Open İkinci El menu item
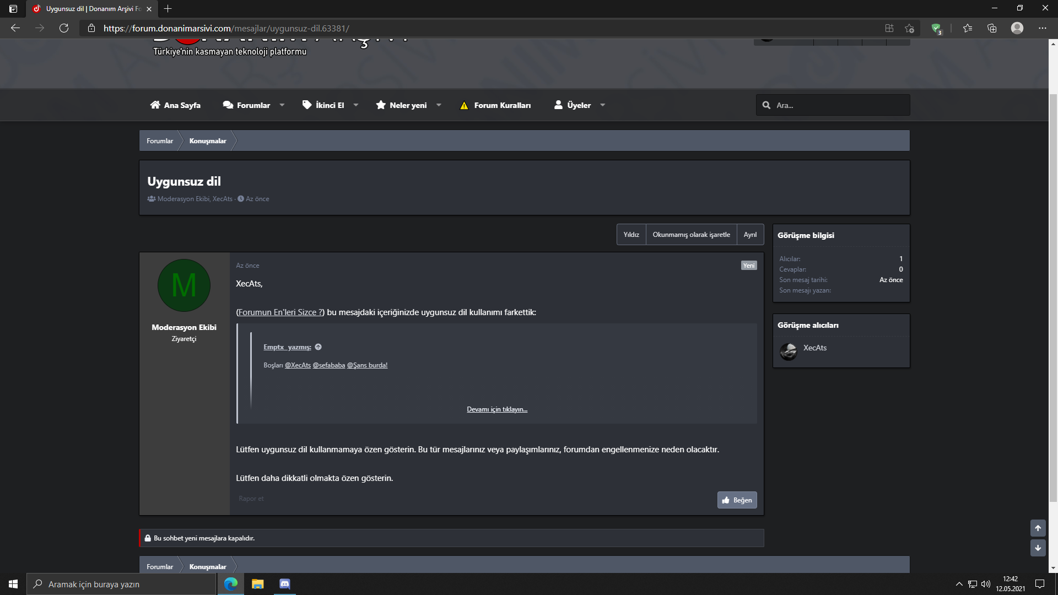The height and width of the screenshot is (595, 1058). click(323, 105)
